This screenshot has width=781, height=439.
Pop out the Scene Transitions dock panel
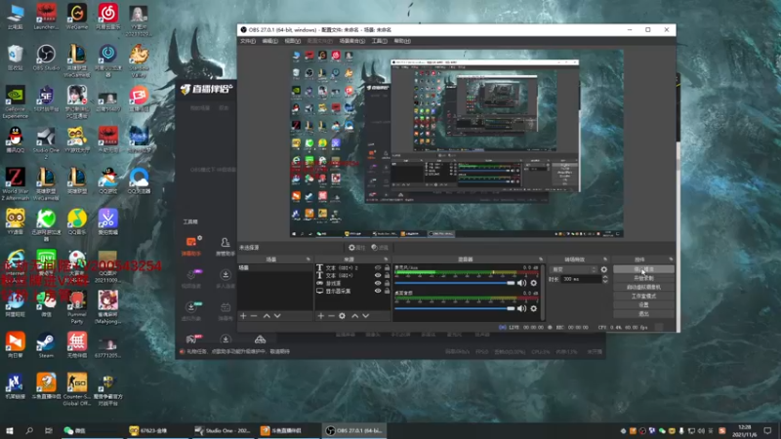point(605,259)
